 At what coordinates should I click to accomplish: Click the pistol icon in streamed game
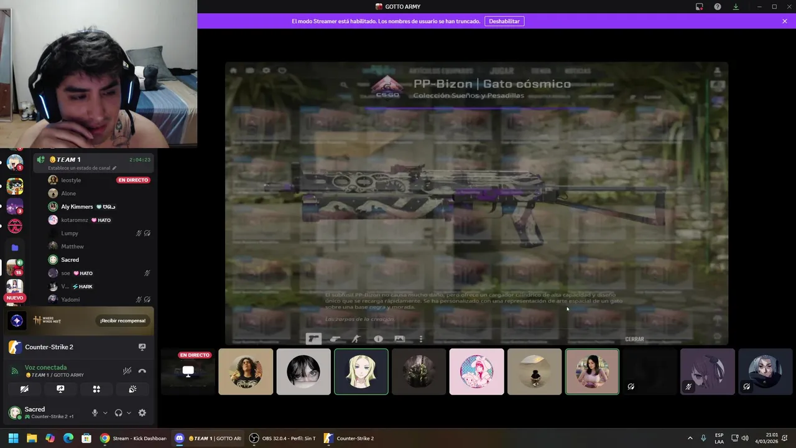point(313,339)
